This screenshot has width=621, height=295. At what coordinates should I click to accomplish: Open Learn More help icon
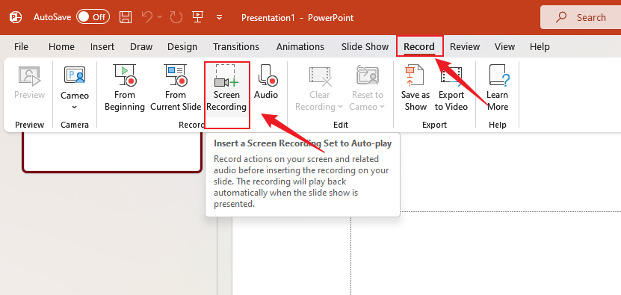click(498, 75)
